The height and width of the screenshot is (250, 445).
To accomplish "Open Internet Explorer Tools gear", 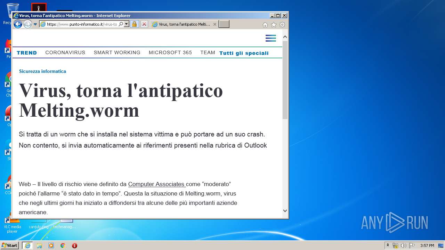I will click(x=282, y=25).
